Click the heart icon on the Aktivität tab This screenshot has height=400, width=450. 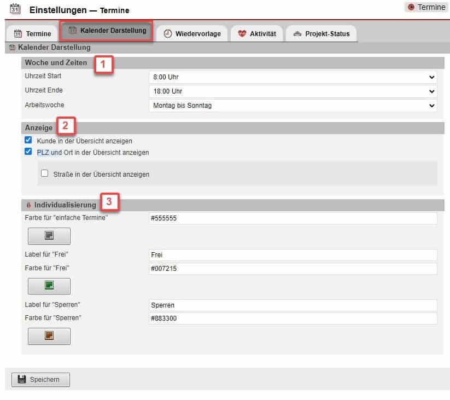point(242,34)
